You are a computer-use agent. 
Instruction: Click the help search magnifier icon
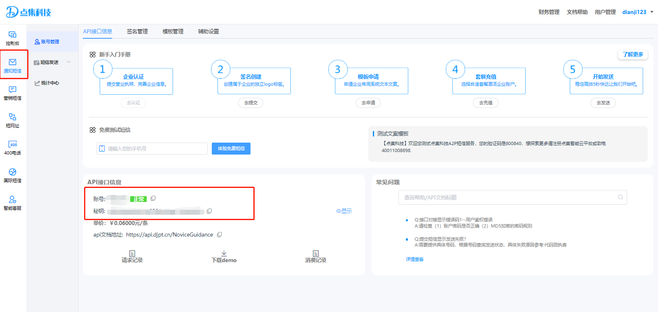point(620,197)
